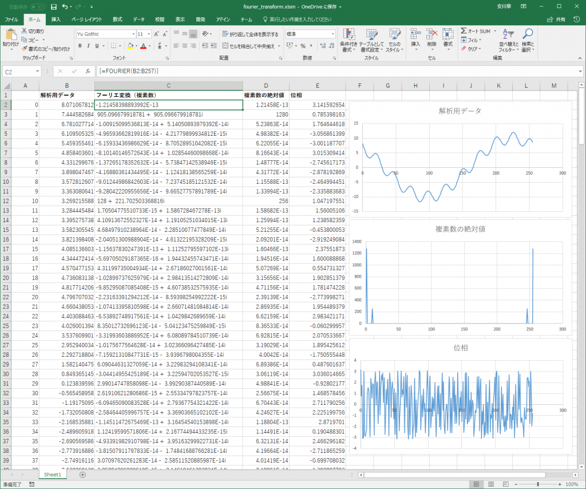Click the Format as Table icon
Image resolution: width=586 pixels, height=489 pixels.
(x=371, y=35)
